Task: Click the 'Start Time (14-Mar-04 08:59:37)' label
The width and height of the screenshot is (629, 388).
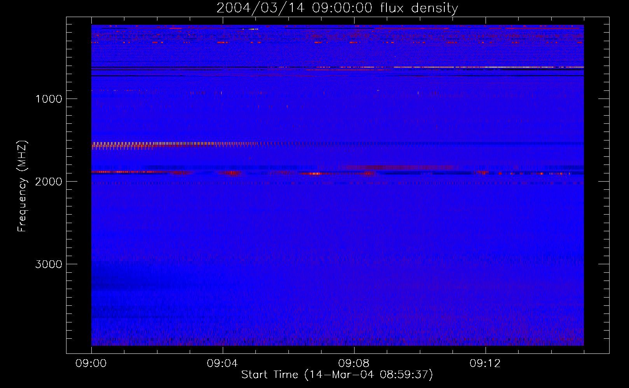Action: pos(337,375)
